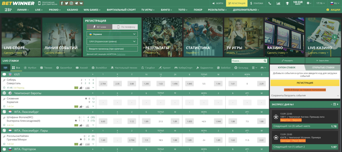Click the Поиск search field

[247, 61]
